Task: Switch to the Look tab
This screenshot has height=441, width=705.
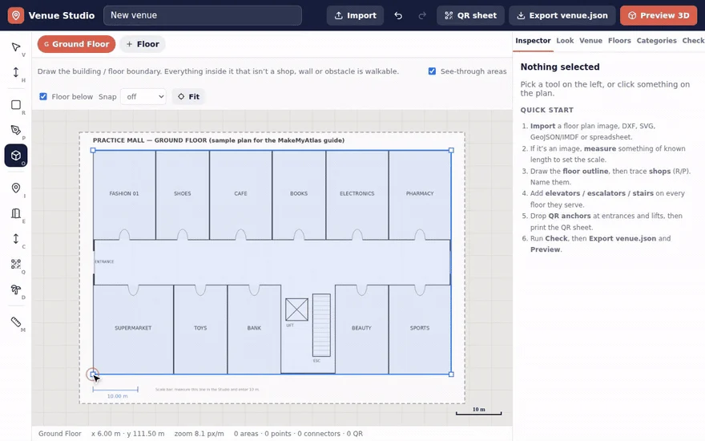Action: [x=565, y=41]
